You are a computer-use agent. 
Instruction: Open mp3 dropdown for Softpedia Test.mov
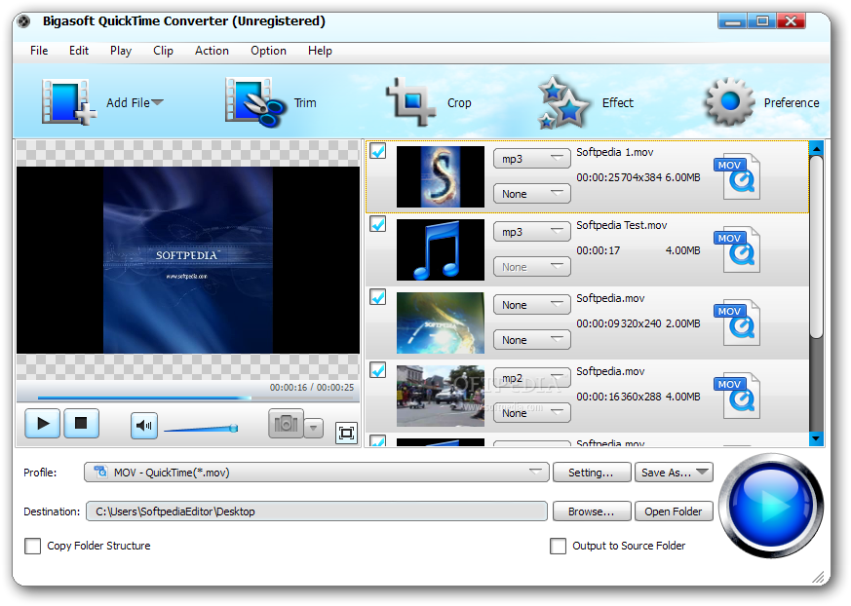[532, 232]
